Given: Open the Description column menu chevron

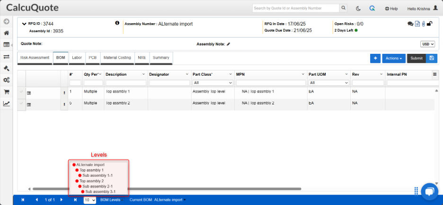Looking at the screenshot, I should point(143,74).
